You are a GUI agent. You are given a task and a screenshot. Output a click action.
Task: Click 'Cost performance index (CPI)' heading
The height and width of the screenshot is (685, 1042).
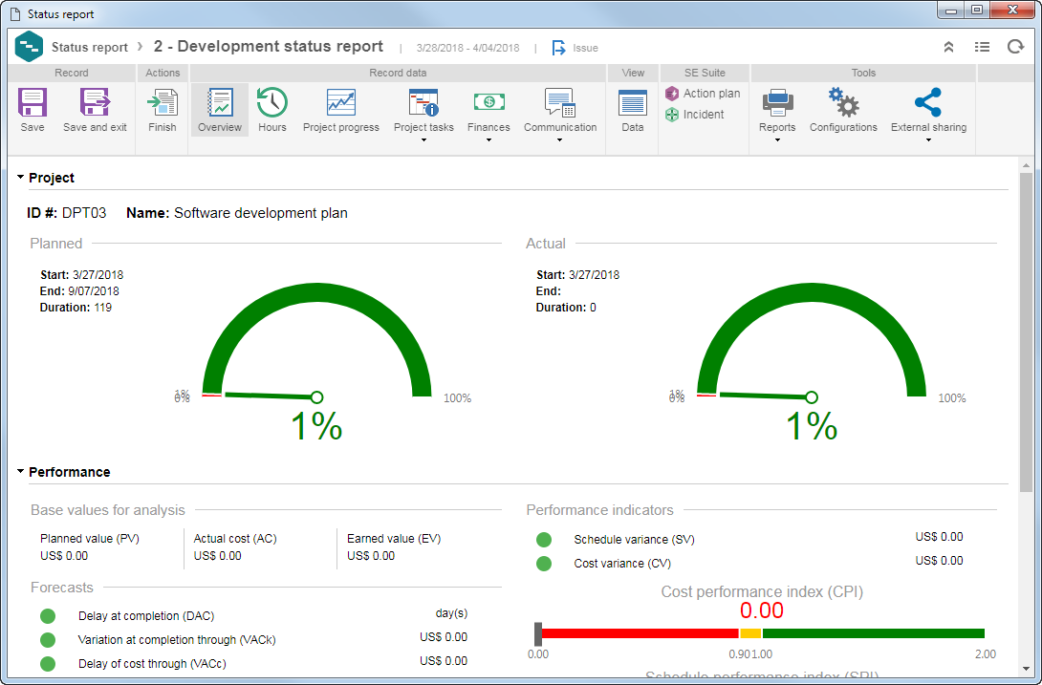(762, 592)
